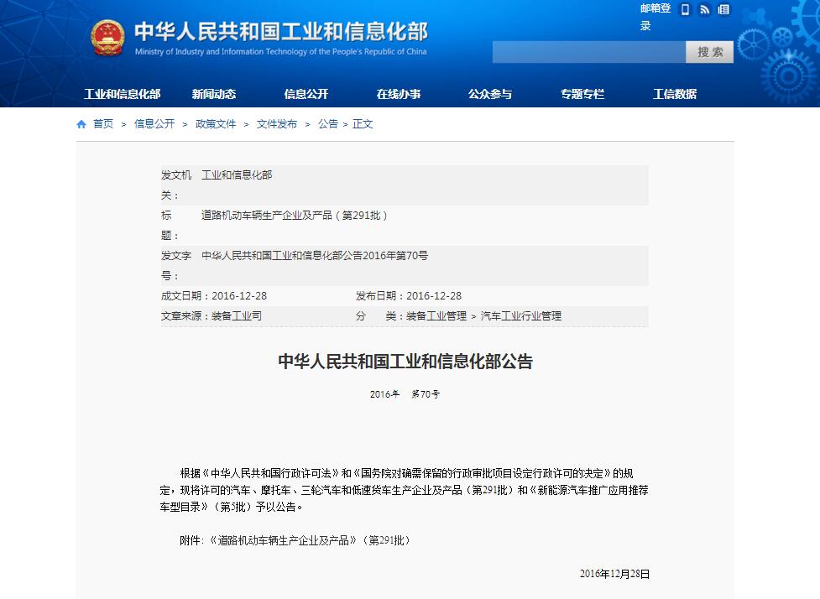
Task: Click 首页 breadcrumb link
Action: (x=103, y=124)
